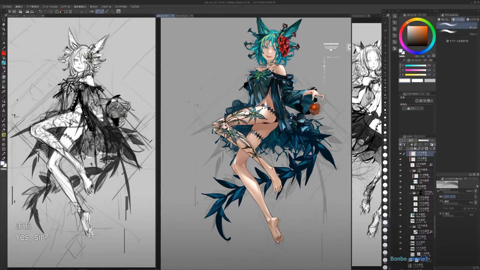Viewport: 480px width, 270px height.
Task: Click the flip horizontal icon in command bar
Action: [91, 11]
